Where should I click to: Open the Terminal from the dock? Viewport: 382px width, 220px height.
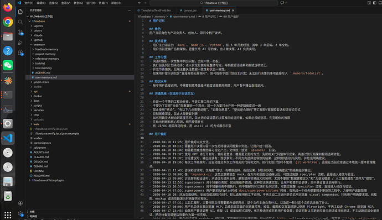[x=8, y=95]
